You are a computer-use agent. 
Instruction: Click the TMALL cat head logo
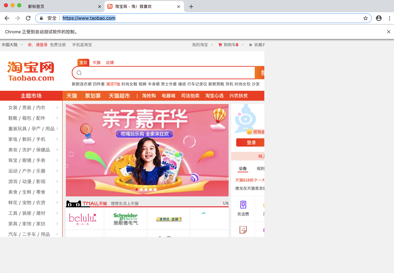73,204
